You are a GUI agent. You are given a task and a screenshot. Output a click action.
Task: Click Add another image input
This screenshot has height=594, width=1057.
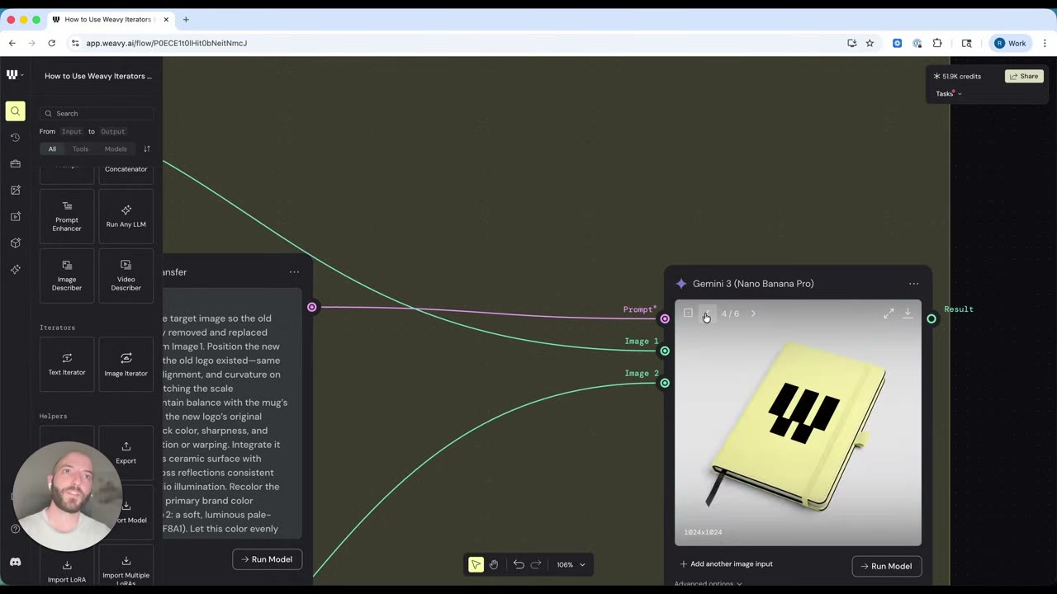coord(727,564)
